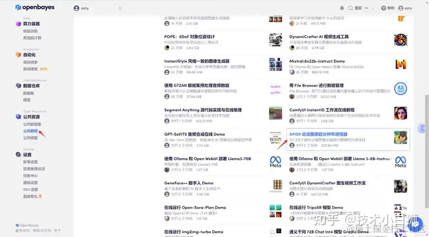Click the 公共资源 sidebar icon
The height and width of the screenshot is (237, 429).
pyautogui.click(x=18, y=117)
